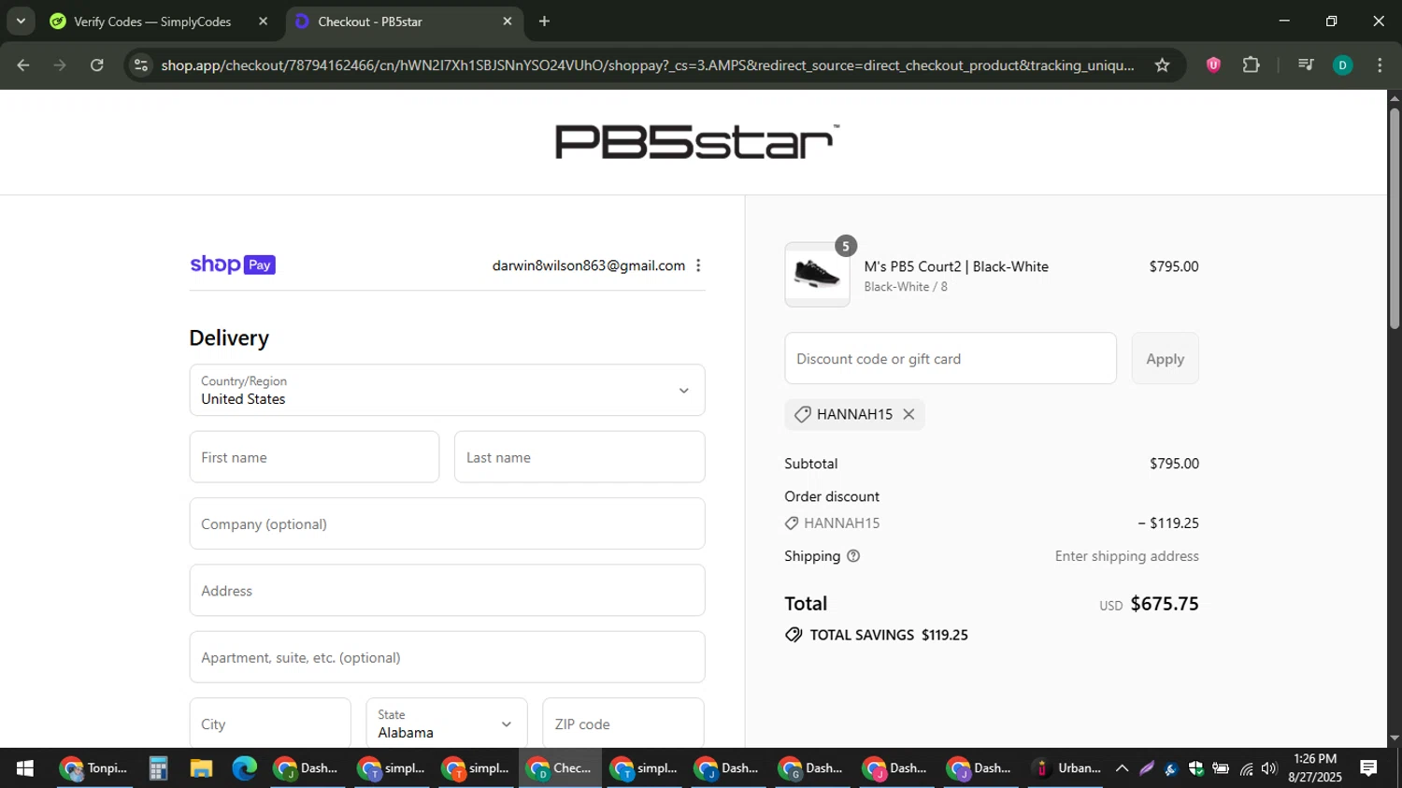The image size is (1402, 788).
Task: Go back to previous page
Action: (23, 65)
